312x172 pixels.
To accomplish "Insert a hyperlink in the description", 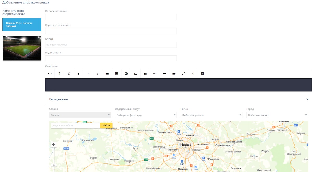I will click(x=155, y=74).
